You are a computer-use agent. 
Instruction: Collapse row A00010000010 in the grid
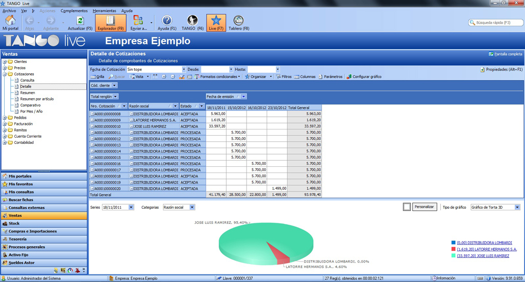point(92,126)
